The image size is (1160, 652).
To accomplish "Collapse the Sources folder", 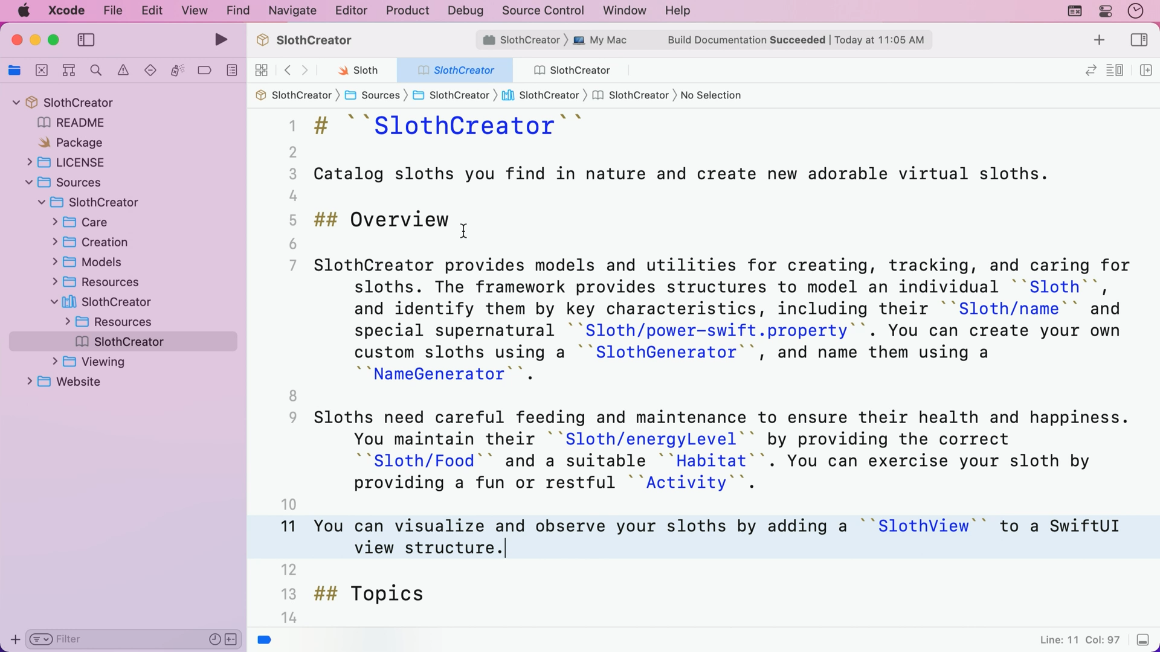I will point(29,182).
